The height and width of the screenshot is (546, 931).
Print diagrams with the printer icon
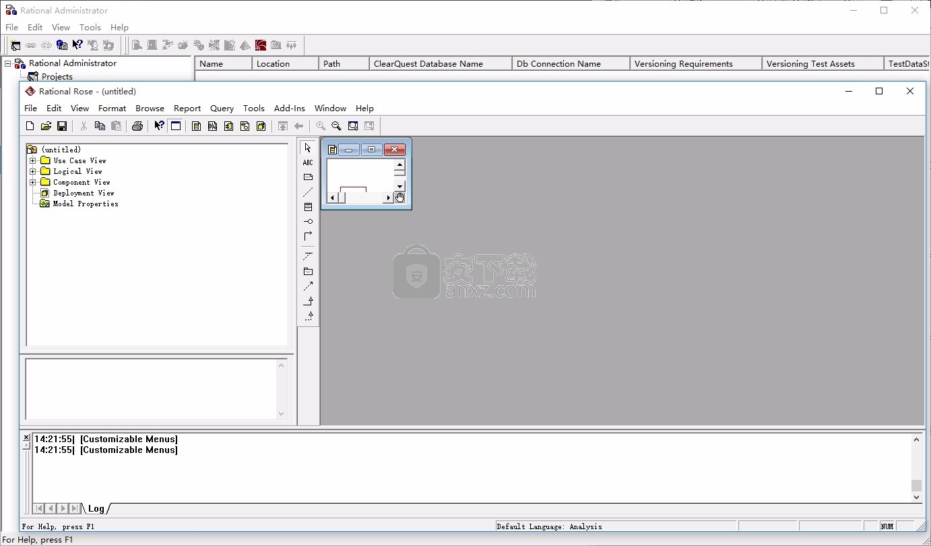click(x=137, y=126)
